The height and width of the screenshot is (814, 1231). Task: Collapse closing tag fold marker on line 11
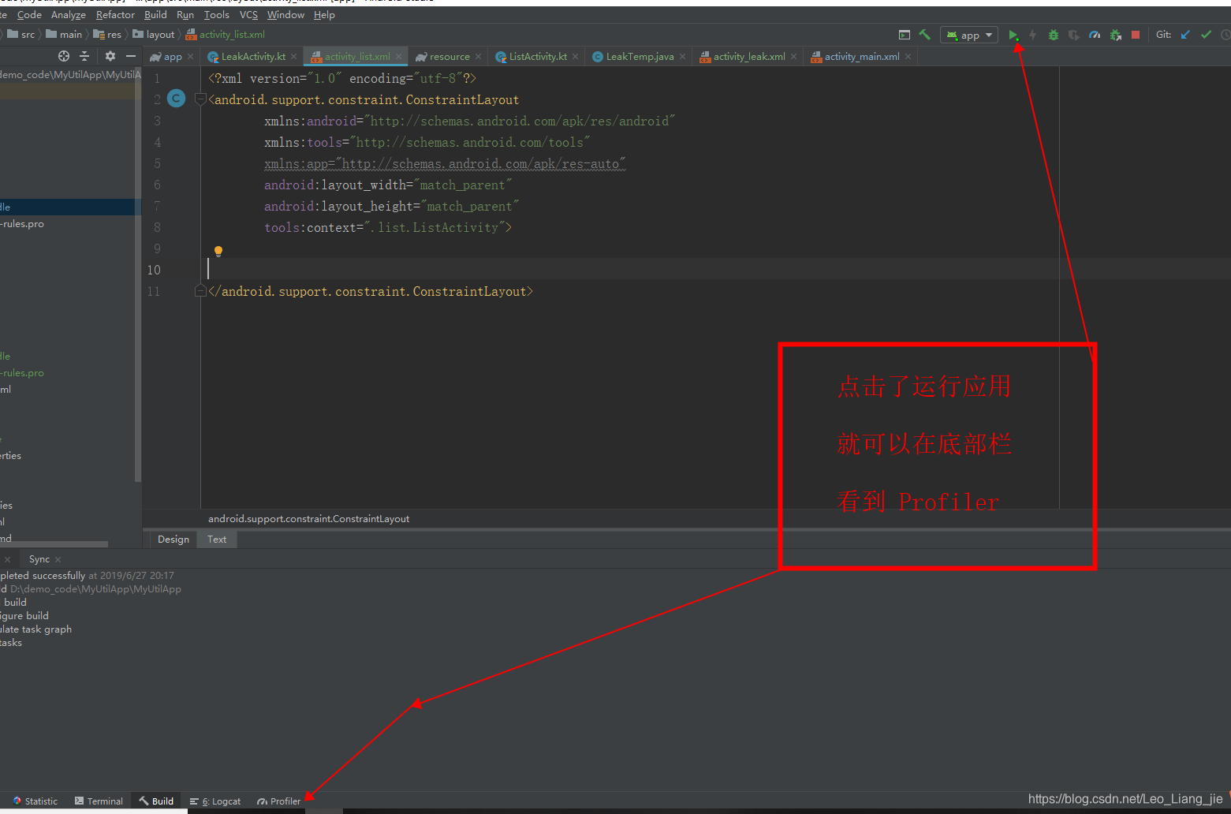click(x=200, y=291)
